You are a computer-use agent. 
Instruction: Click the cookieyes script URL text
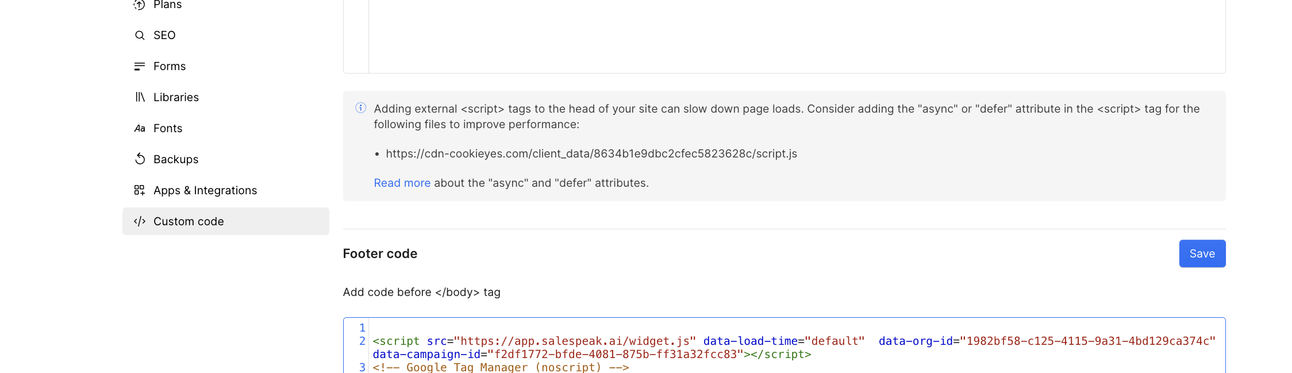click(x=591, y=153)
